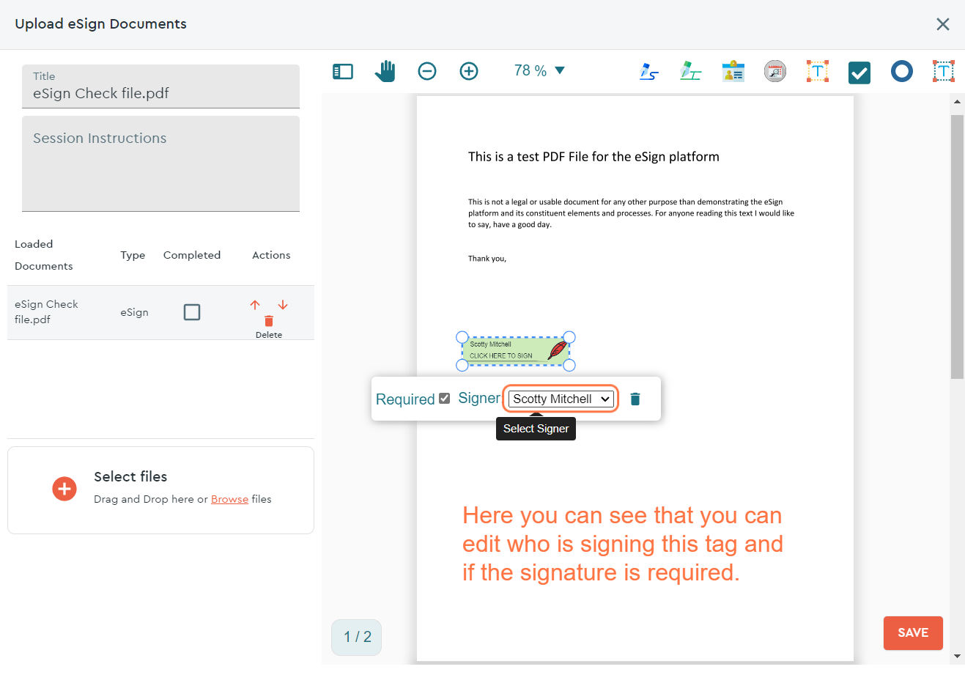Move eSign Check file.pdf down
This screenshot has height=683, width=965.
(283, 305)
